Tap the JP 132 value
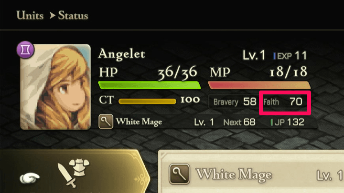344x193 pixels. (x=288, y=122)
